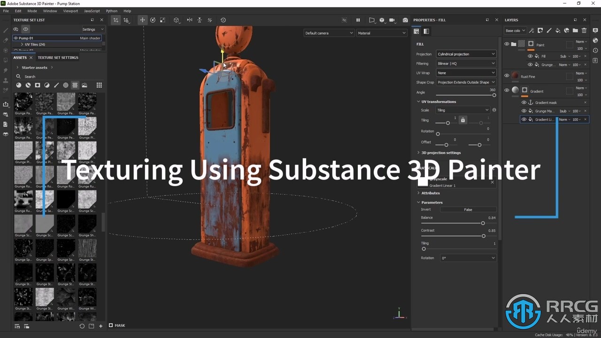Select the Eraser tool in left sidebar
The image size is (601, 338).
coord(6,40)
